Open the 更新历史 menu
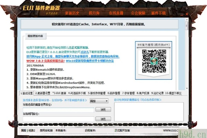This screenshot has height=138, width=207. [72, 13]
